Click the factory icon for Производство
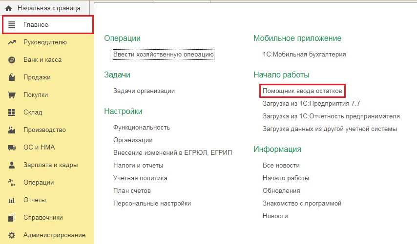 tap(12, 130)
